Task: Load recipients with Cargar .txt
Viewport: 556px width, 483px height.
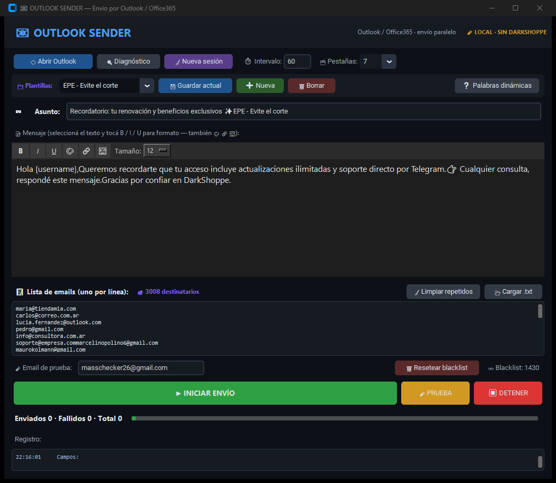Action: tap(513, 292)
